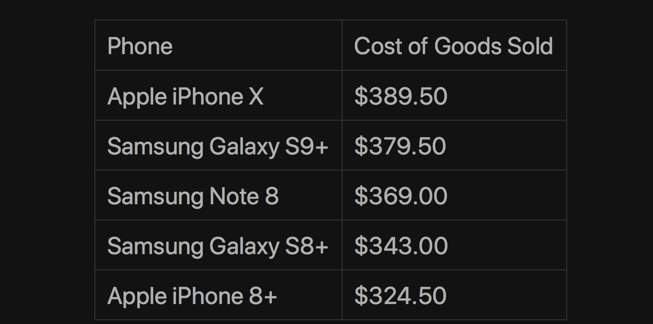Click the 8+ text in last row
Screen dimensions: 653x324
click(262, 296)
